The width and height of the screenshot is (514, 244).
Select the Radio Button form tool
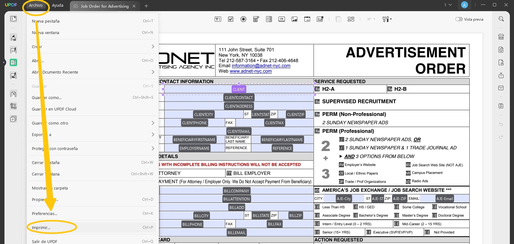pos(243,19)
